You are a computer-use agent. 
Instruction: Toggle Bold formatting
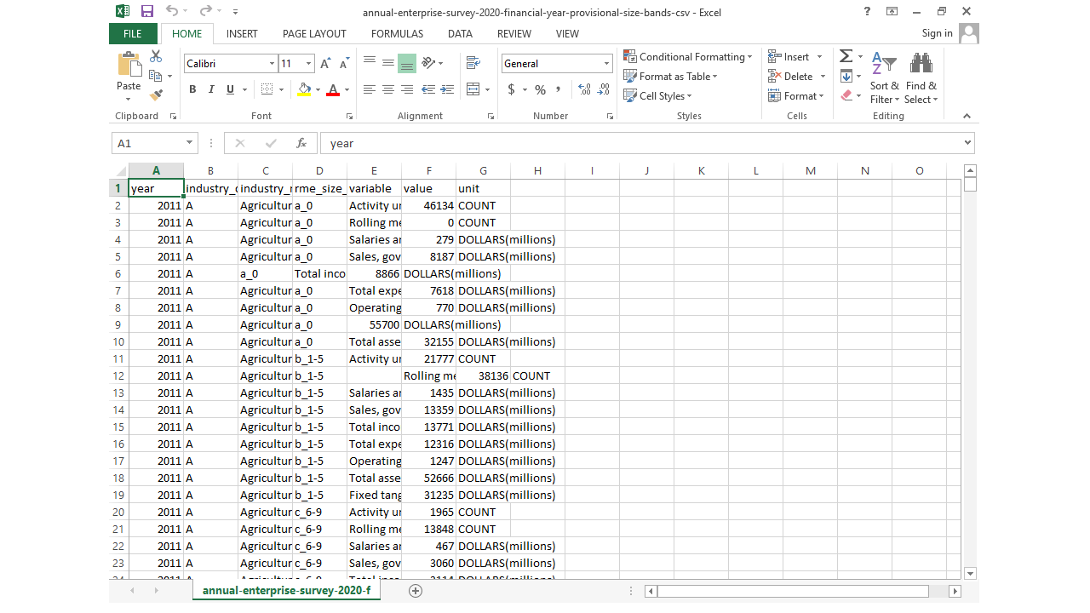click(x=192, y=89)
